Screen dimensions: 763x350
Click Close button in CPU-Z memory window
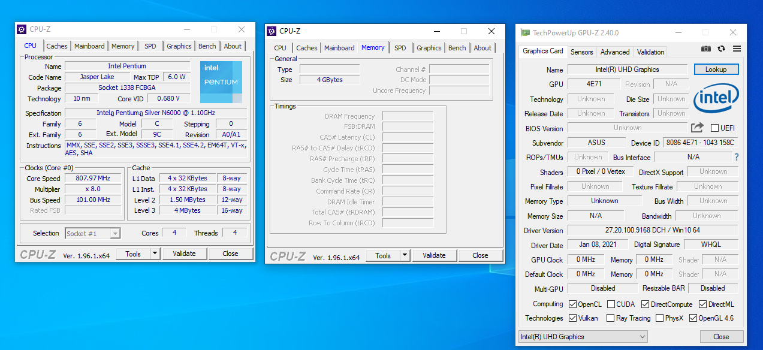[481, 255]
